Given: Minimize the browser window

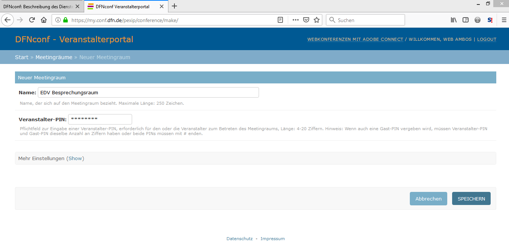Looking at the screenshot, I should 478,4.
